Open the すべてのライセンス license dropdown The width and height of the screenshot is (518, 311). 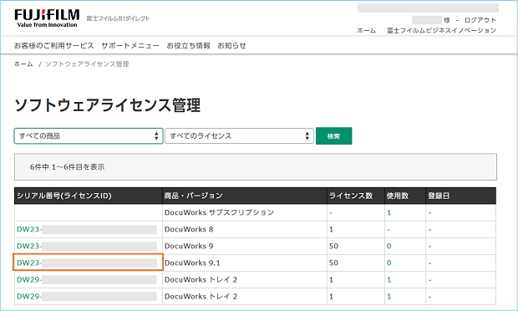[x=239, y=135]
